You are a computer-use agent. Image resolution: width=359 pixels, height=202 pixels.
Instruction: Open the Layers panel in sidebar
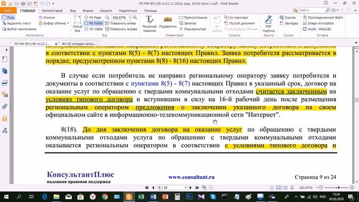pyautogui.click(x=4, y=83)
